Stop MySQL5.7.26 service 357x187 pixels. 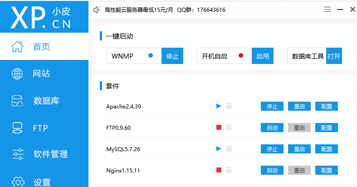click(272, 149)
